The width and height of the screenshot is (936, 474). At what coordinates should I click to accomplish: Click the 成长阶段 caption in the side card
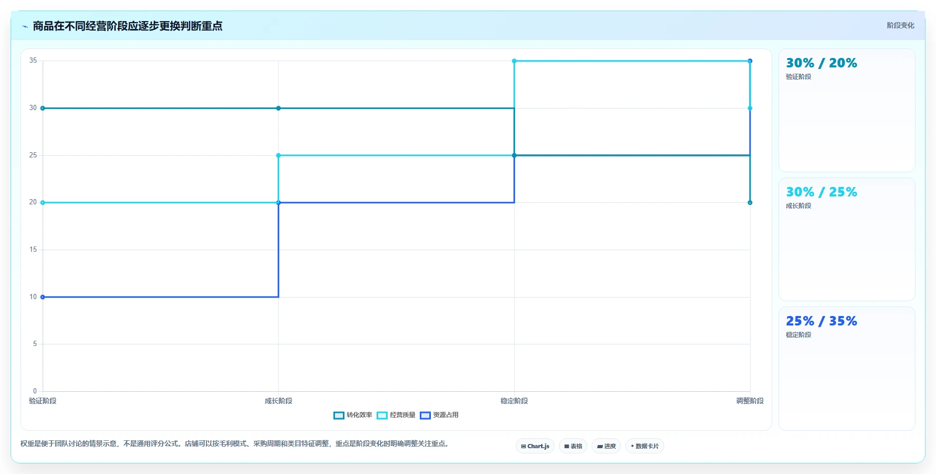click(x=799, y=206)
